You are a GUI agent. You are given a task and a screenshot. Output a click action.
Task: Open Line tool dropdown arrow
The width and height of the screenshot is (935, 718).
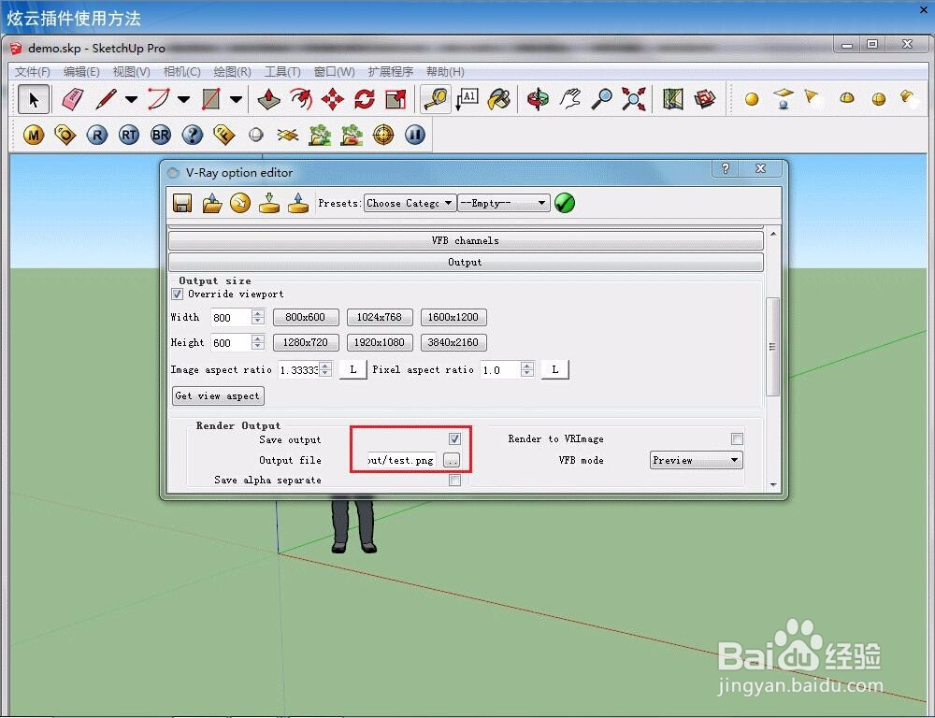coord(131,99)
